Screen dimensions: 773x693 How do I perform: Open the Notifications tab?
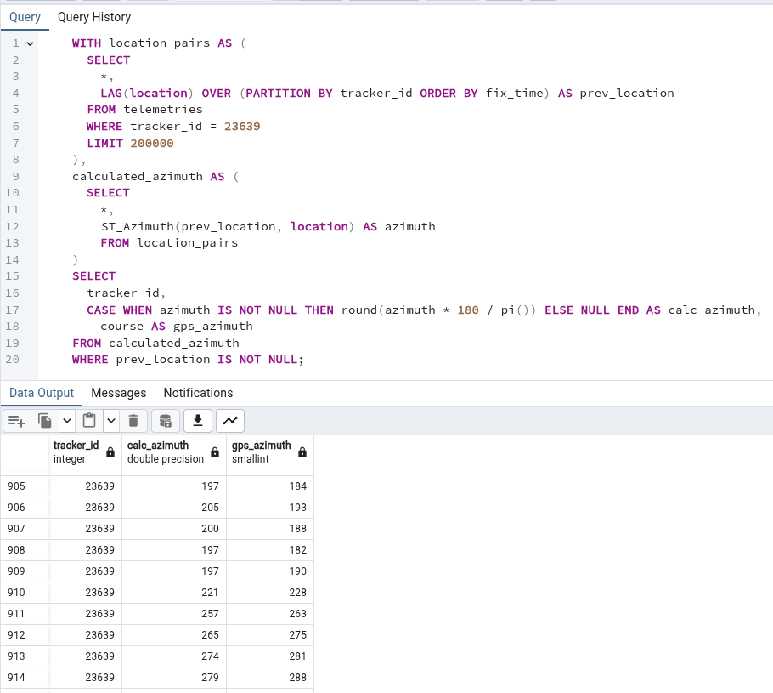tap(198, 393)
